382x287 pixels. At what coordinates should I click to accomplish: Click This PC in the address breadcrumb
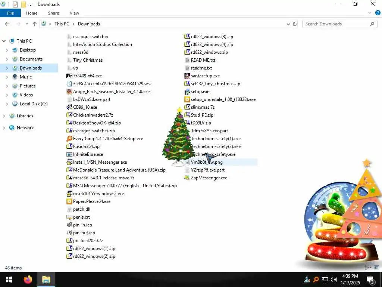tap(62, 24)
